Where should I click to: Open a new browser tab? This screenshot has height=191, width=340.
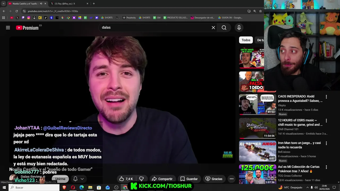(94, 4)
